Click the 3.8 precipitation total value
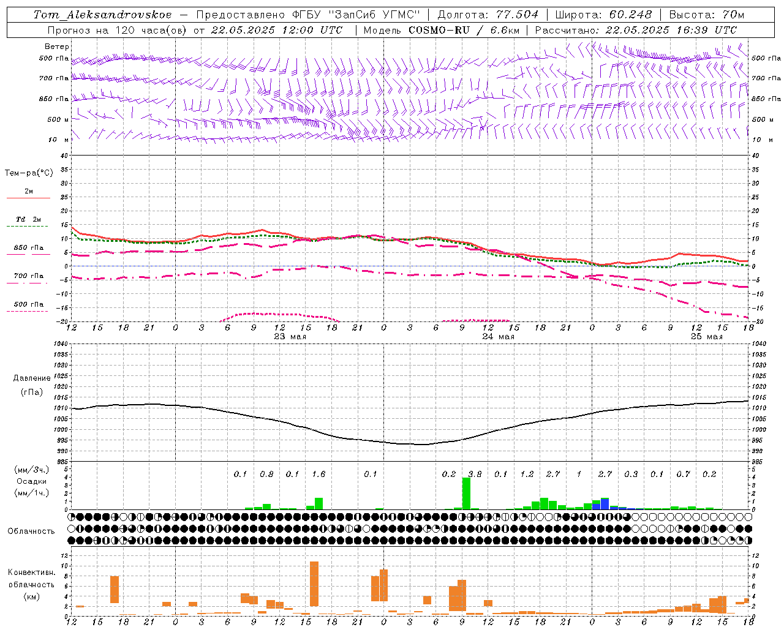This screenshot has height=627, width=784. [475, 474]
